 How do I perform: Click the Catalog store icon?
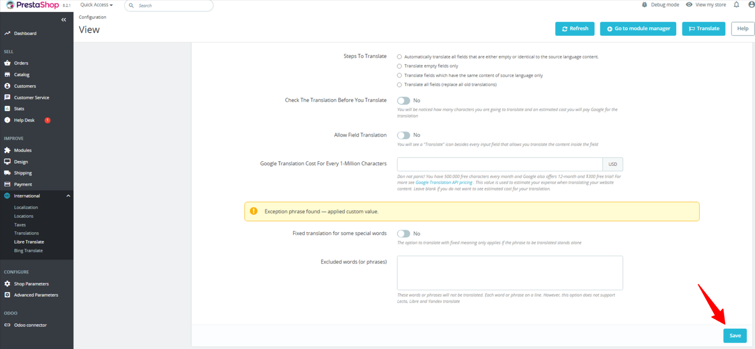pyautogui.click(x=7, y=75)
